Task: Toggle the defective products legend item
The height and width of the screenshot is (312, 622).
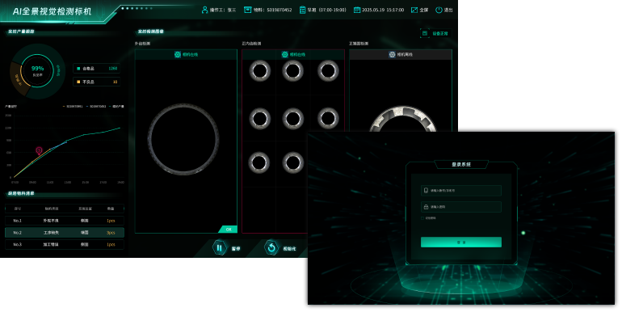Action: [96, 82]
